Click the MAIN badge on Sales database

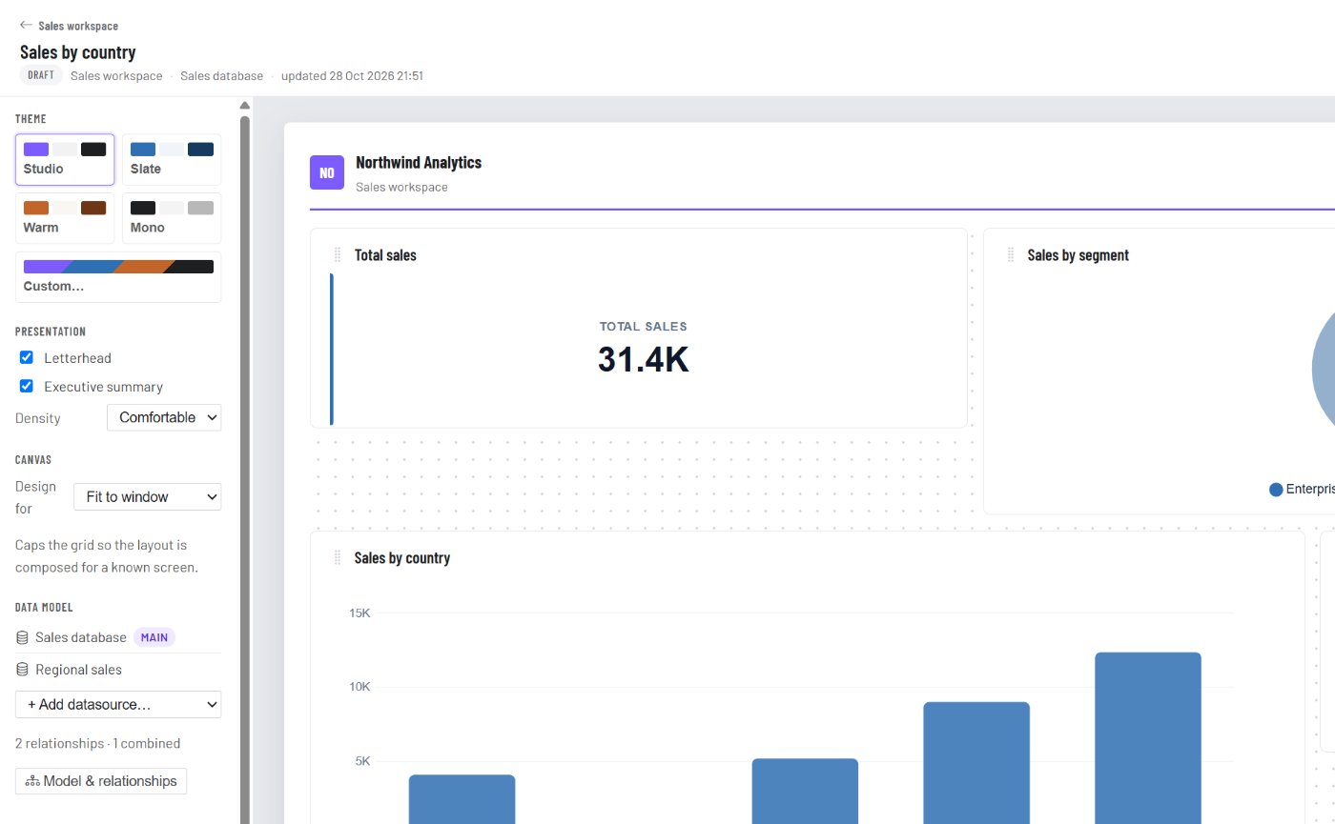[154, 637]
